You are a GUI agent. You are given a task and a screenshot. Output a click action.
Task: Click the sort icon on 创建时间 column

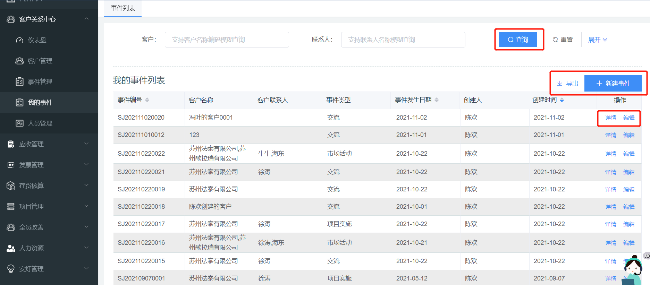[x=562, y=100]
